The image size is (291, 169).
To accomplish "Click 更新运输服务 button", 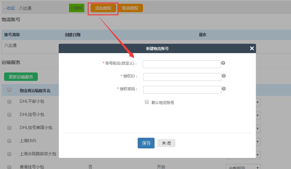I will (x=21, y=77).
